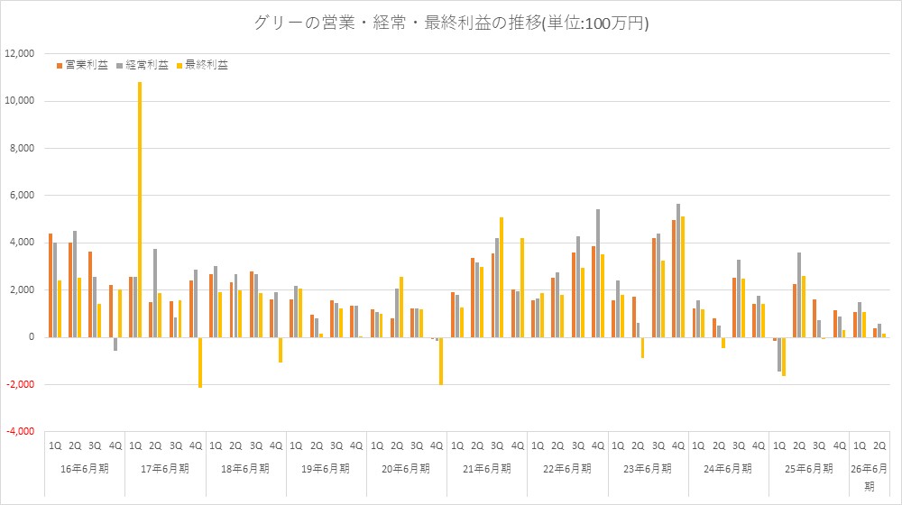The width and height of the screenshot is (902, 505).
Task: Select the 21年6月期 fiscal year label
Action: 487,469
